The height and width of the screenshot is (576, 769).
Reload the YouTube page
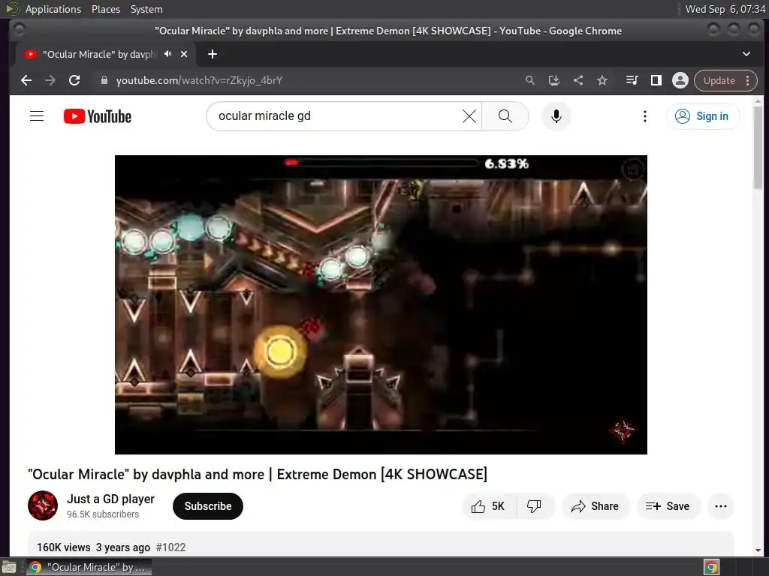[74, 80]
